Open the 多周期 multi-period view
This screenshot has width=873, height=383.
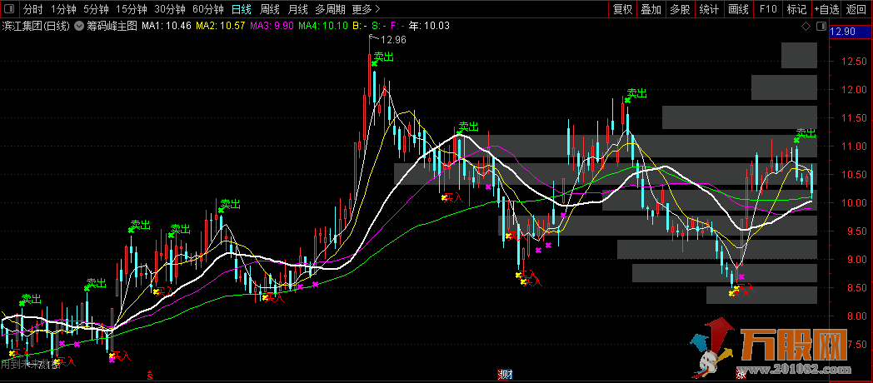330,9
